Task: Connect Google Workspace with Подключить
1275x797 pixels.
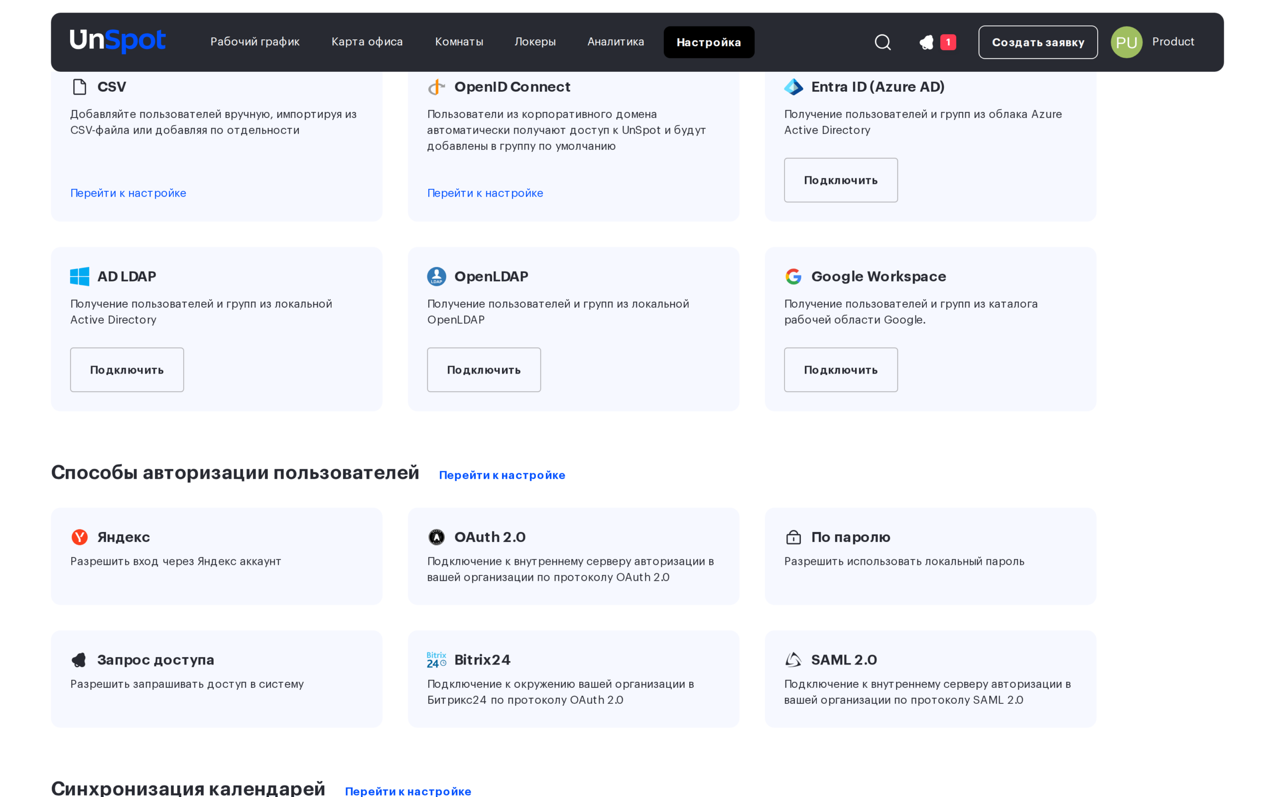Action: 841,370
